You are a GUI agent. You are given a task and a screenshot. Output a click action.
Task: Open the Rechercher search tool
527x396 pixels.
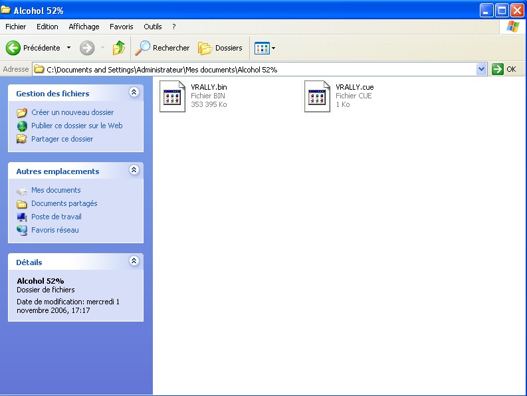[162, 48]
